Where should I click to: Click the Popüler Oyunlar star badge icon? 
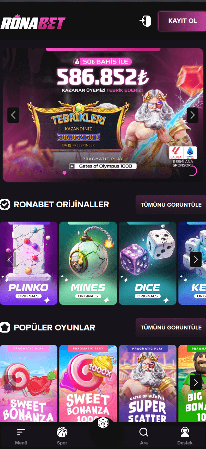pos(5,328)
